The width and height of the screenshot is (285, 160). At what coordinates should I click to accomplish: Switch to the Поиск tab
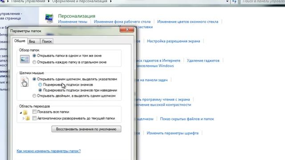pyautogui.click(x=47, y=41)
